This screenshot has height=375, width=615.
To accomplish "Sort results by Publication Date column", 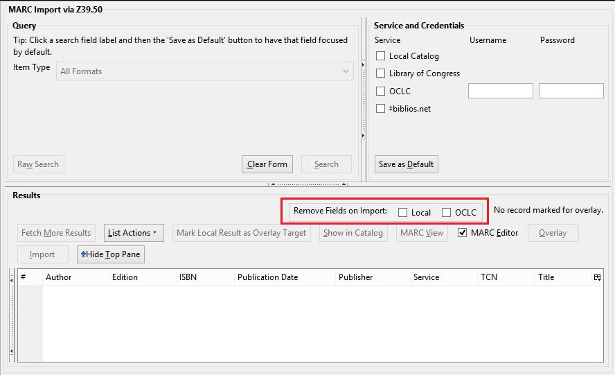I will [x=267, y=277].
